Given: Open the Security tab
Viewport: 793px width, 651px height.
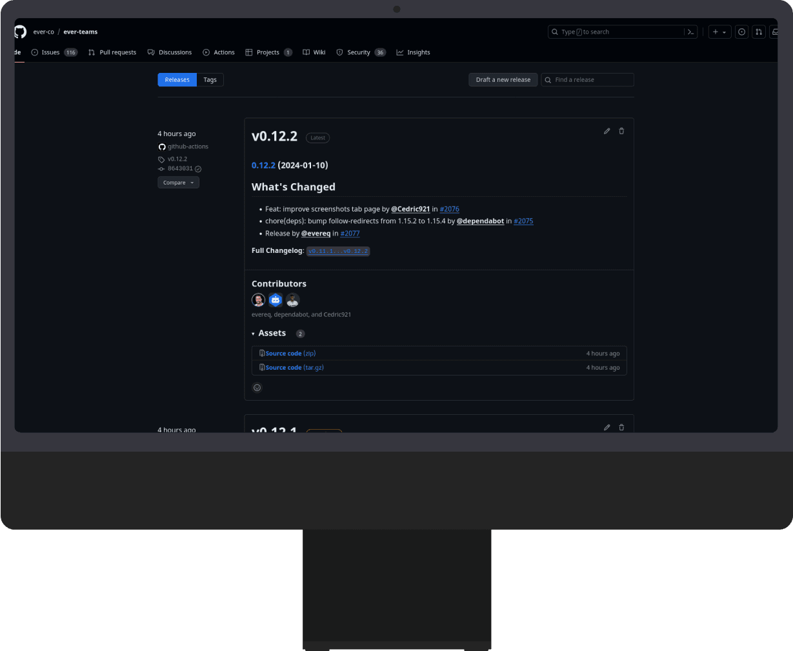Looking at the screenshot, I should click(x=361, y=52).
